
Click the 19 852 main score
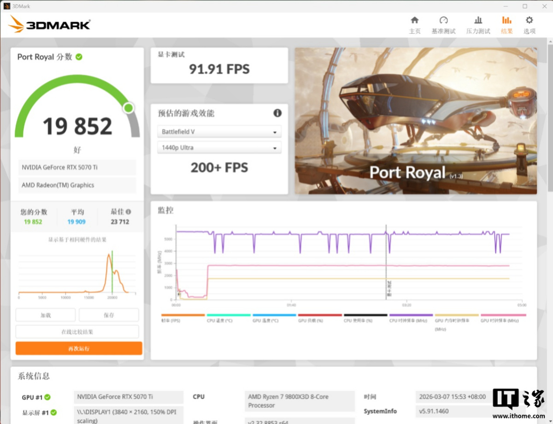(77, 126)
